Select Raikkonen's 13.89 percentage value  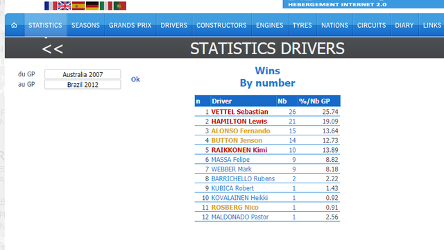(x=330, y=150)
